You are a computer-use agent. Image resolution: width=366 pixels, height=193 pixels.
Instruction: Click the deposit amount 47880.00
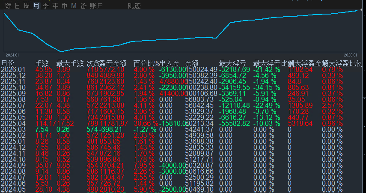click(174, 82)
